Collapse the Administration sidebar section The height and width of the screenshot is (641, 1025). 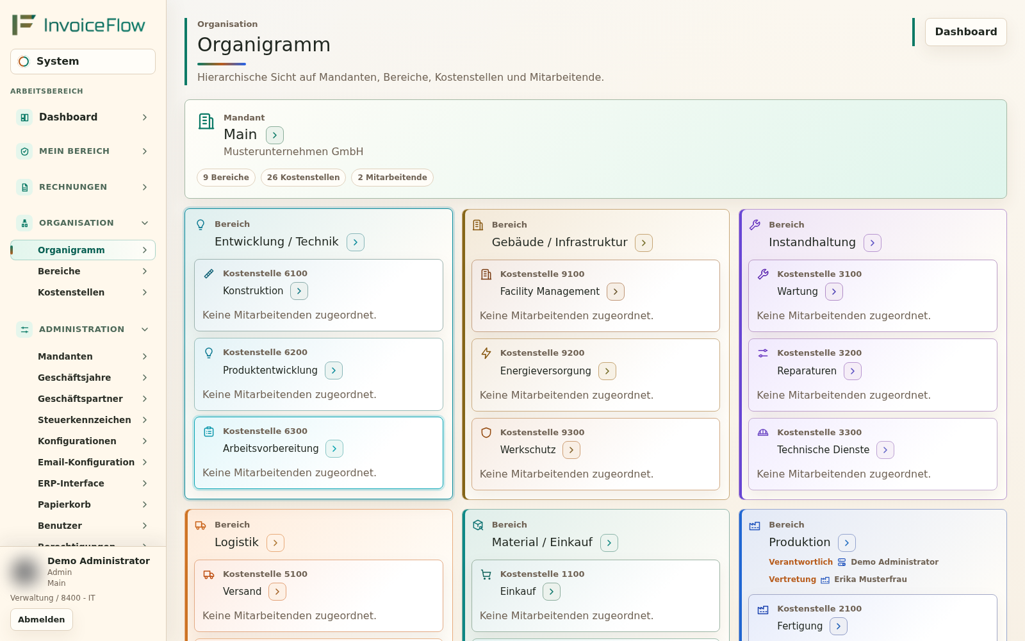(x=145, y=329)
